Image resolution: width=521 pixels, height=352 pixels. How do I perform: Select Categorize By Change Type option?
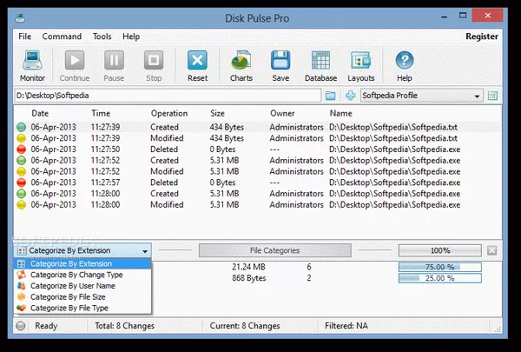coord(82,275)
